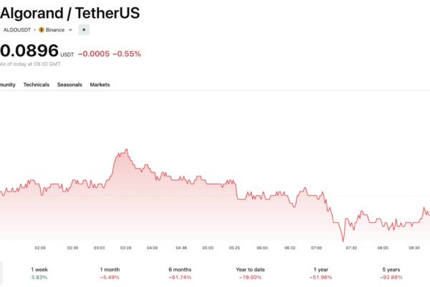Go to the Markets tab
This screenshot has height=287, width=430.
(x=100, y=85)
